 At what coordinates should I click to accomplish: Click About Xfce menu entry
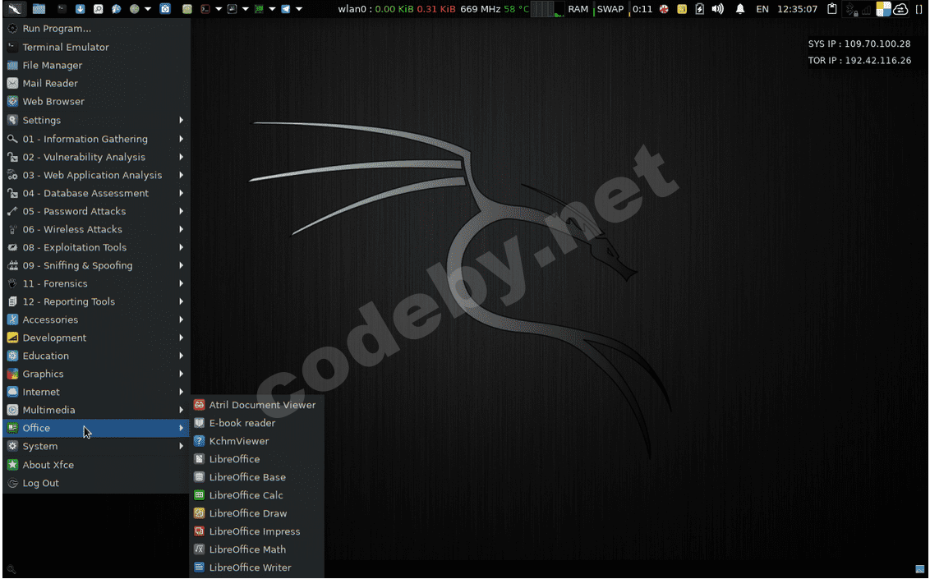coord(95,465)
